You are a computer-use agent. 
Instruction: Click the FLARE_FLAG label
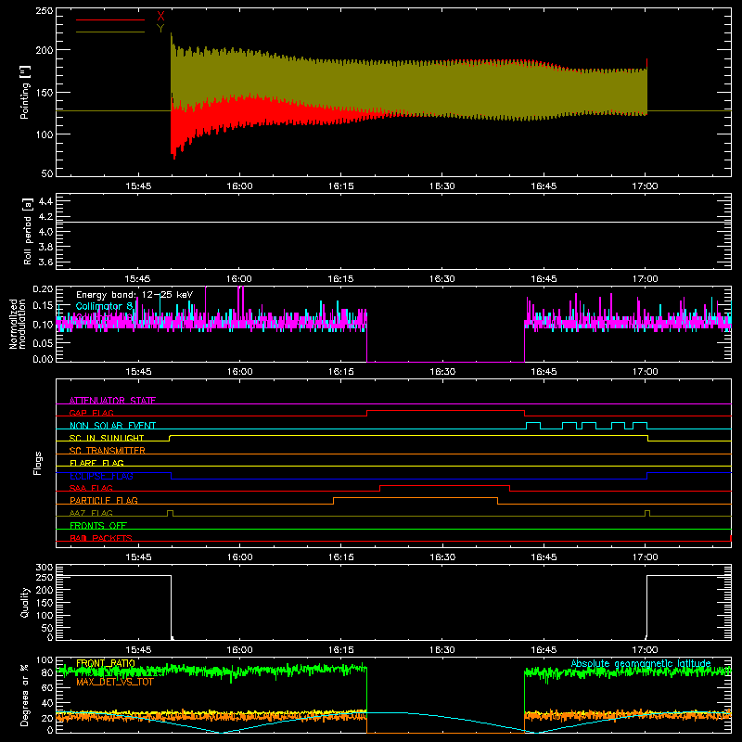pos(96,463)
